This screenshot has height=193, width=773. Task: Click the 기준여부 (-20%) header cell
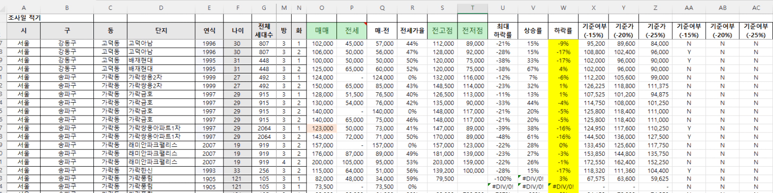click(722, 30)
